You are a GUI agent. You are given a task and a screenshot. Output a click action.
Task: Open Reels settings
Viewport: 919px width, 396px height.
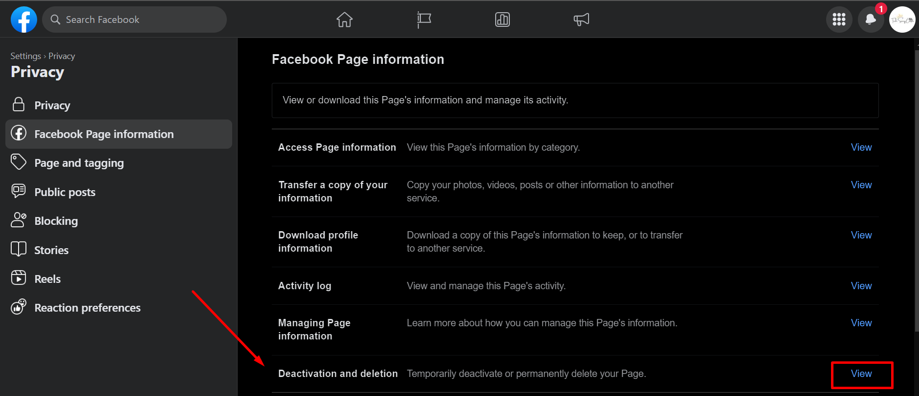(119, 279)
